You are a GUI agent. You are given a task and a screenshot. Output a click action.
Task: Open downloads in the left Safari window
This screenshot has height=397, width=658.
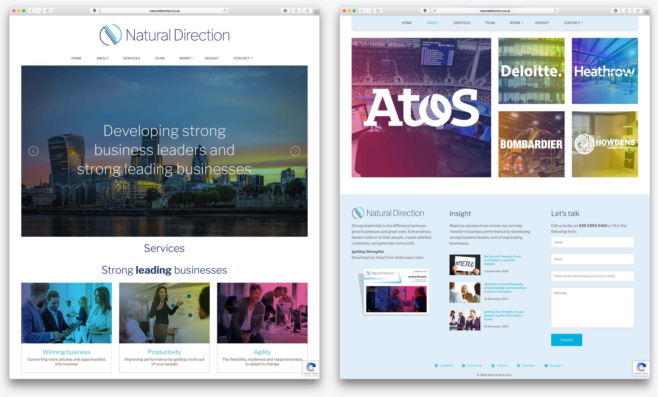(285, 11)
